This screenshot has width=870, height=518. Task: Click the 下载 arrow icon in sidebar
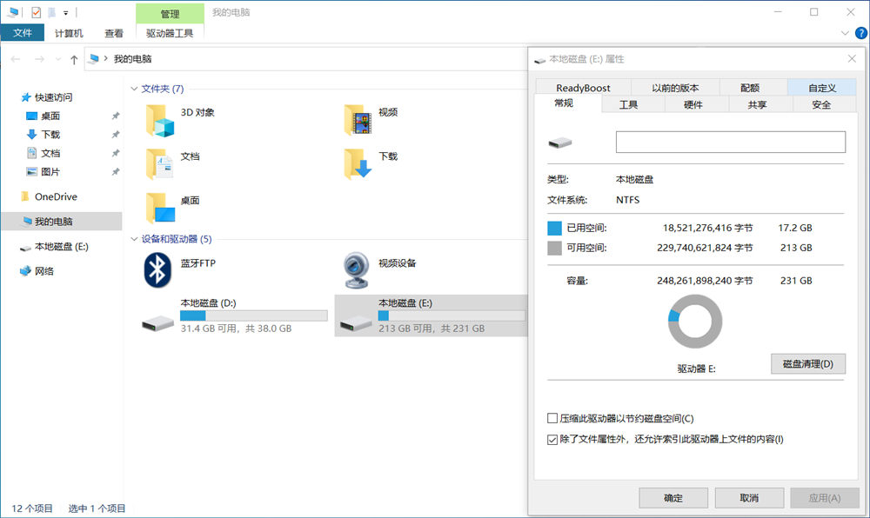point(31,134)
